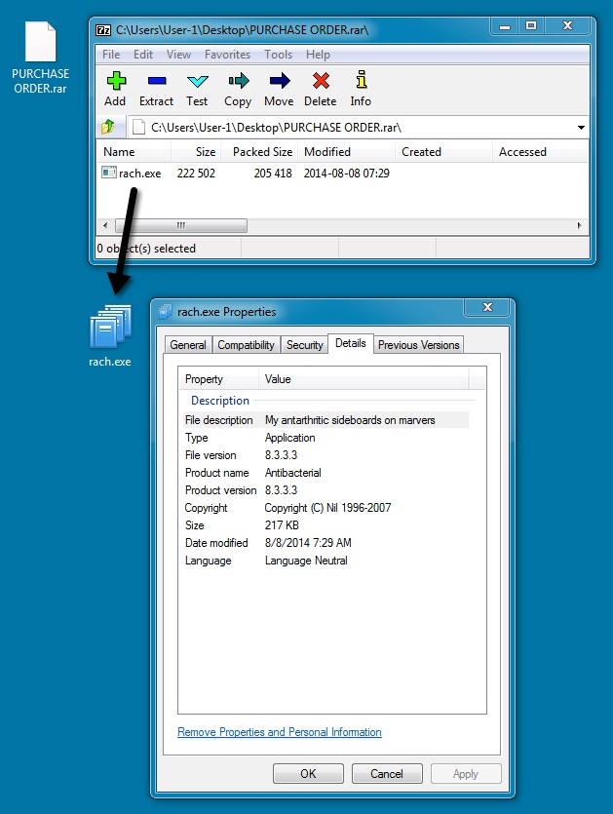Screen dimensions: 613x814
Task: Click the Test archive icon
Action: [x=197, y=83]
